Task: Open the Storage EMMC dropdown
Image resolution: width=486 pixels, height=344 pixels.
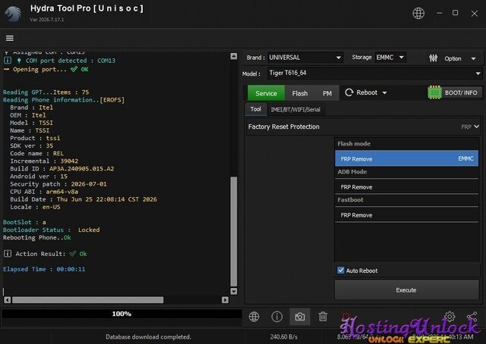Action: tap(390, 58)
